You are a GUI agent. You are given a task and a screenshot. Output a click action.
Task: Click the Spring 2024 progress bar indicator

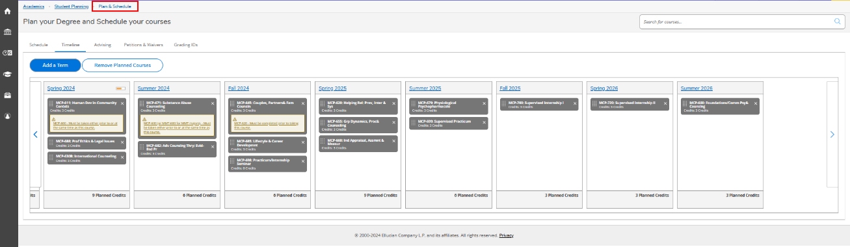coord(120,88)
